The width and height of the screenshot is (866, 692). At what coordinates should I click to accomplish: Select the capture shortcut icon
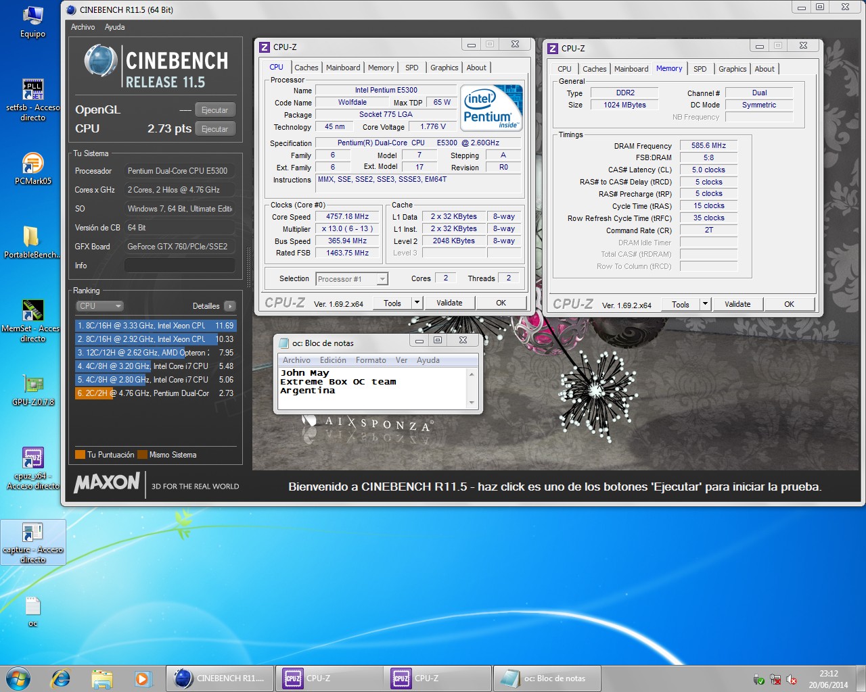[x=32, y=543]
